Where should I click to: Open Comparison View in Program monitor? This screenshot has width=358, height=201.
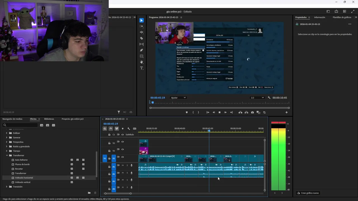pos(258,112)
